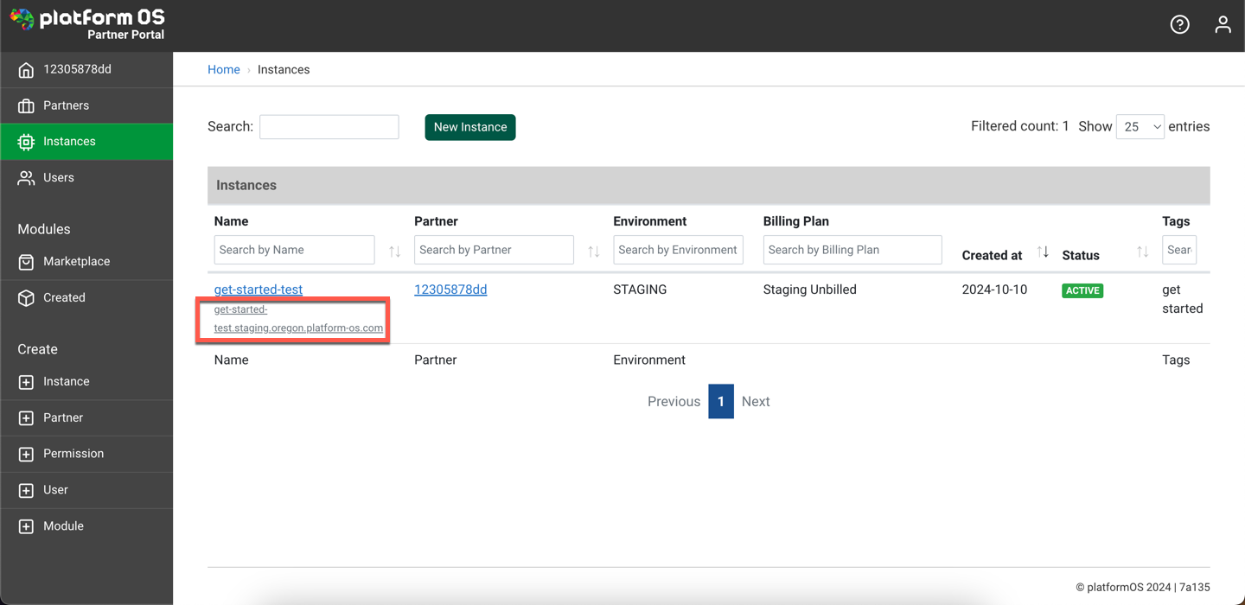This screenshot has width=1245, height=605.
Task: Toggle sorting on the Created at column
Action: (x=1044, y=251)
